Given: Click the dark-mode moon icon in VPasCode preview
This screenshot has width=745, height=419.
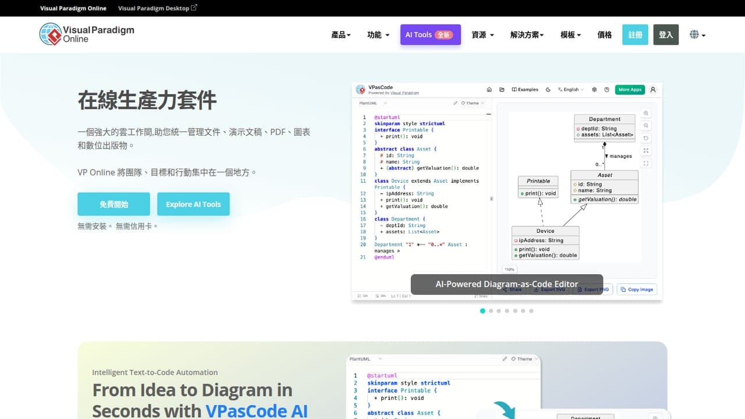Looking at the screenshot, I should pyautogui.click(x=548, y=90).
